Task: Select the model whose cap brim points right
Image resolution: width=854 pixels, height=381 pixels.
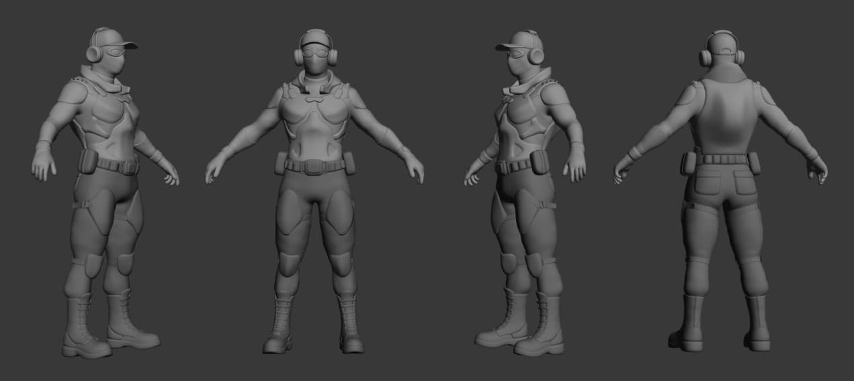Action: [105, 193]
